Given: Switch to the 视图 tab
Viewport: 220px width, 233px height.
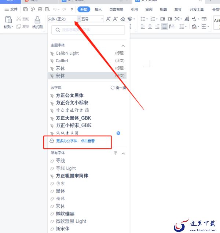Looking at the screenshot, I should tap(163, 10).
